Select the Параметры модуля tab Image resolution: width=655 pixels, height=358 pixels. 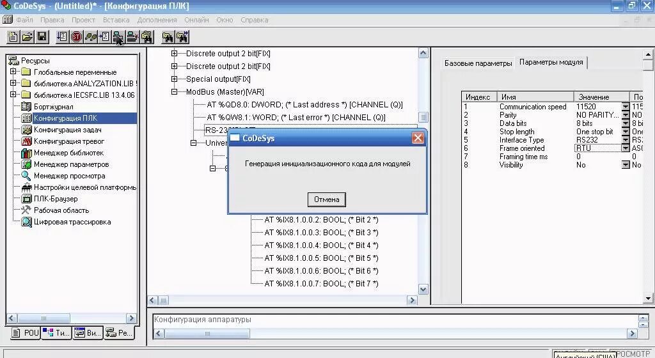click(551, 62)
